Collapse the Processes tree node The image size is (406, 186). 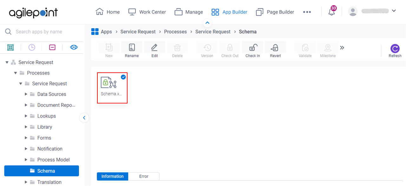point(15,73)
